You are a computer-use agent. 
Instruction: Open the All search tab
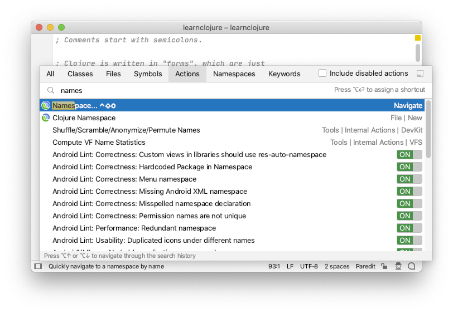coord(50,74)
